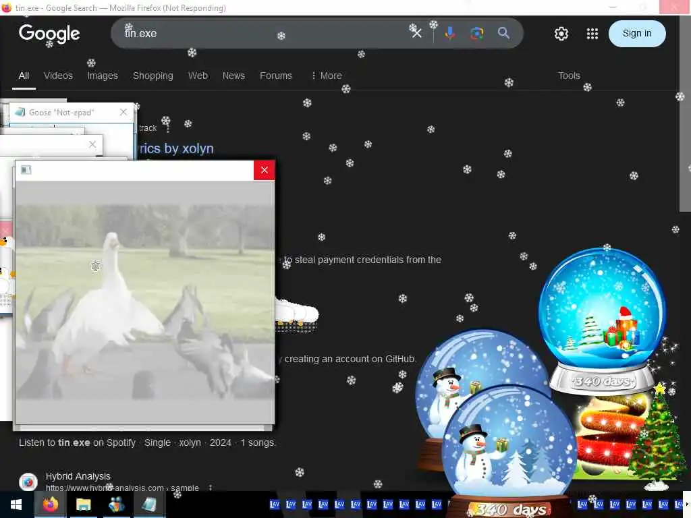Viewport: 691px width, 518px height.
Task: Click the page vertical scrollbar
Action: pyautogui.click(x=685, y=115)
